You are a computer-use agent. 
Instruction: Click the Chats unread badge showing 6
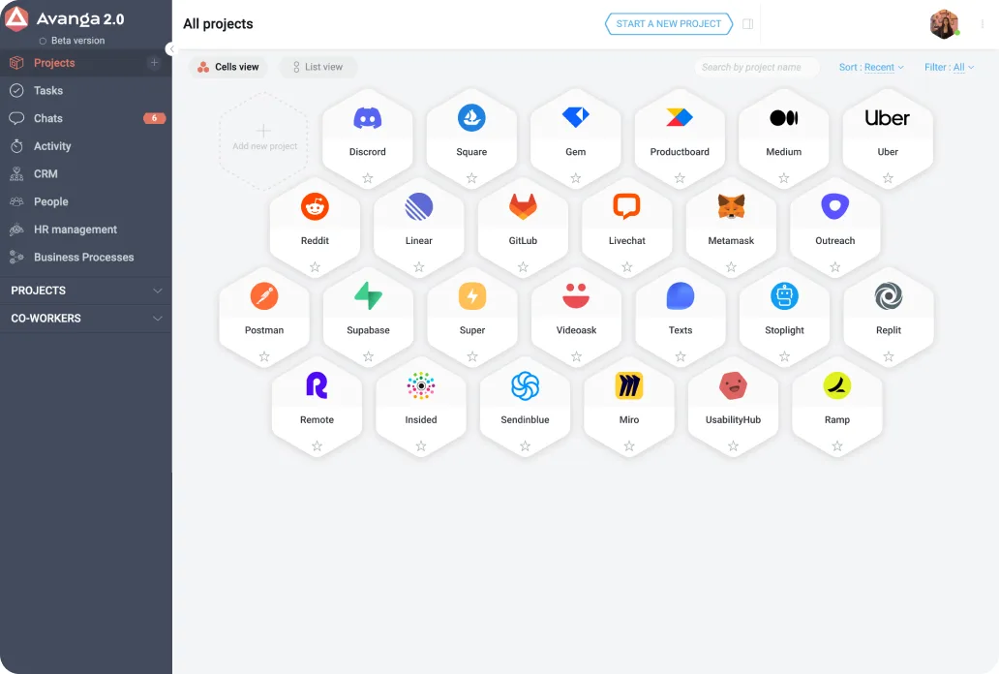coord(154,118)
